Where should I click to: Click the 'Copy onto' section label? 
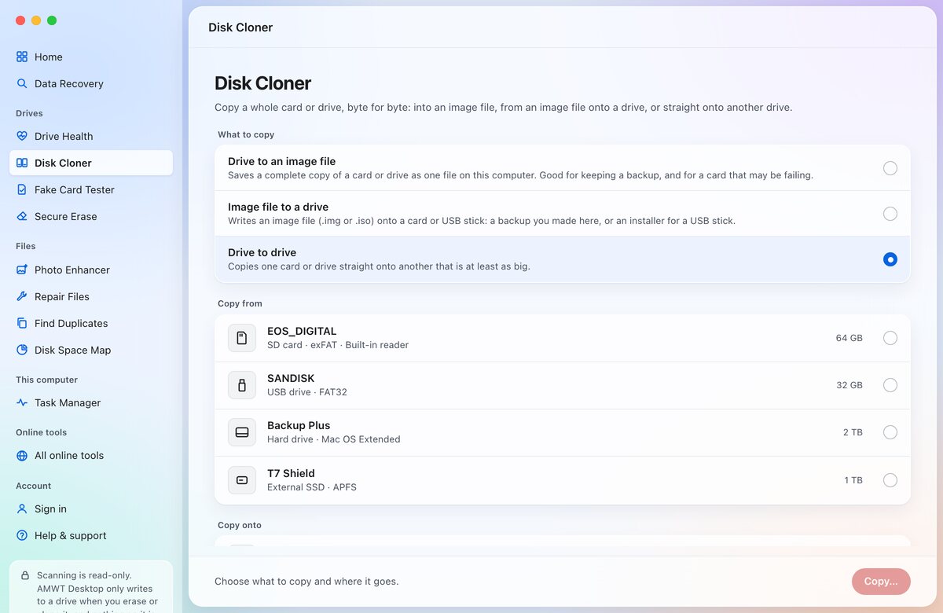point(240,525)
